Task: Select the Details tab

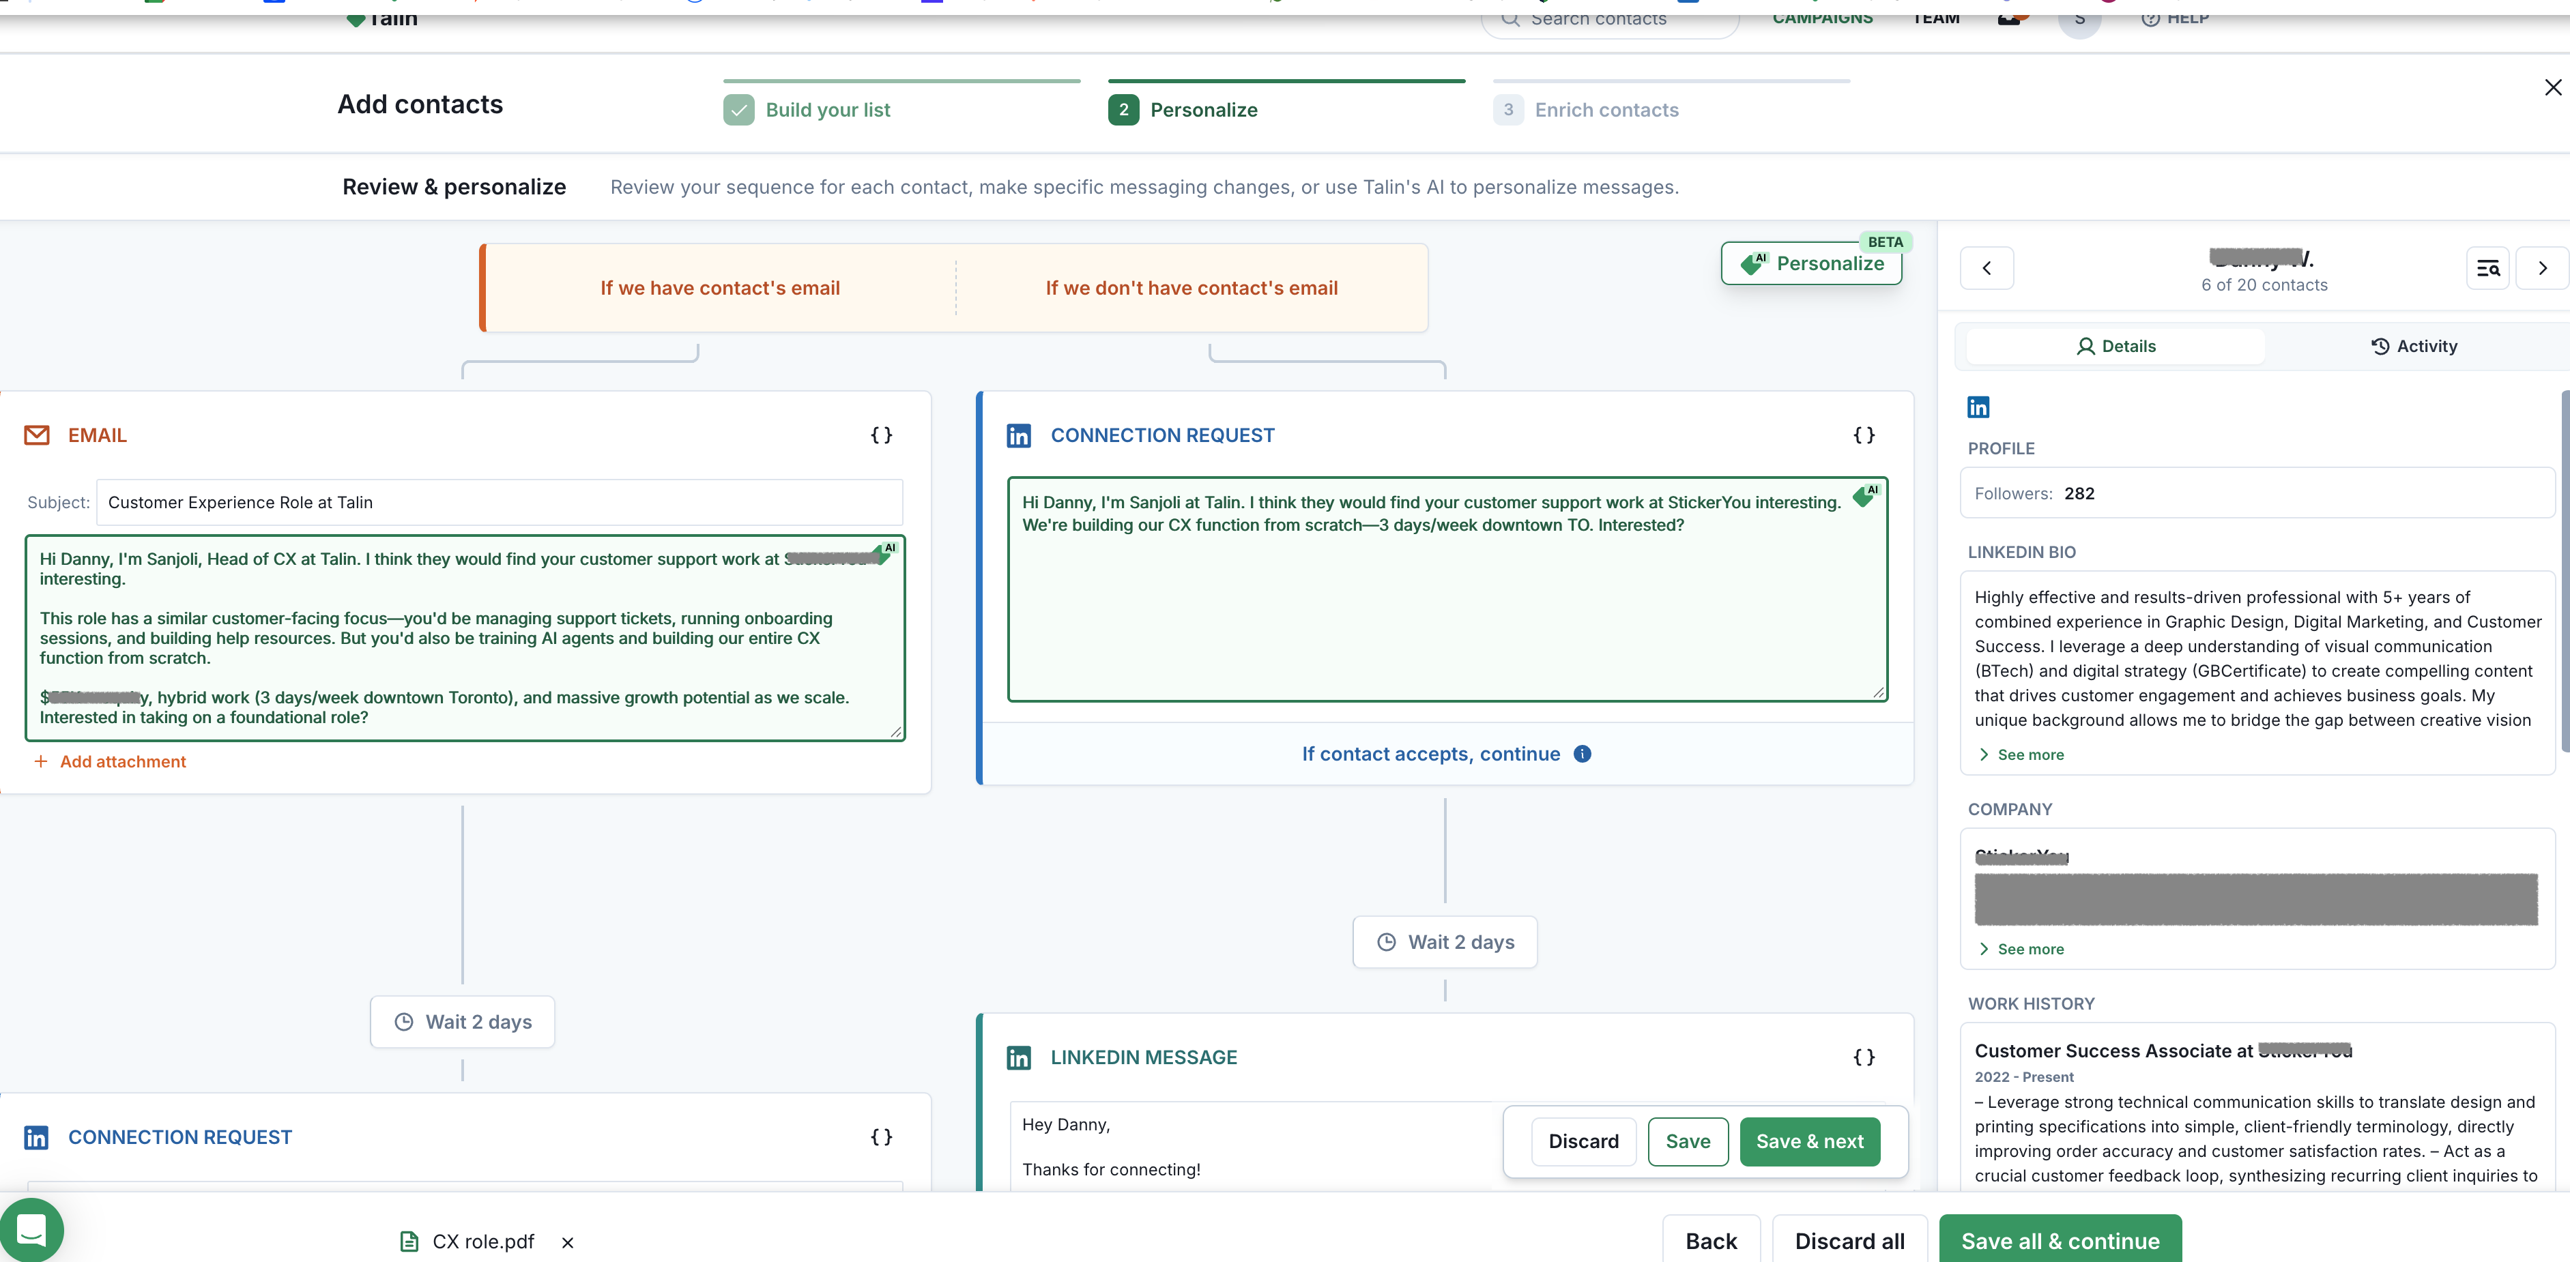Action: [2115, 346]
